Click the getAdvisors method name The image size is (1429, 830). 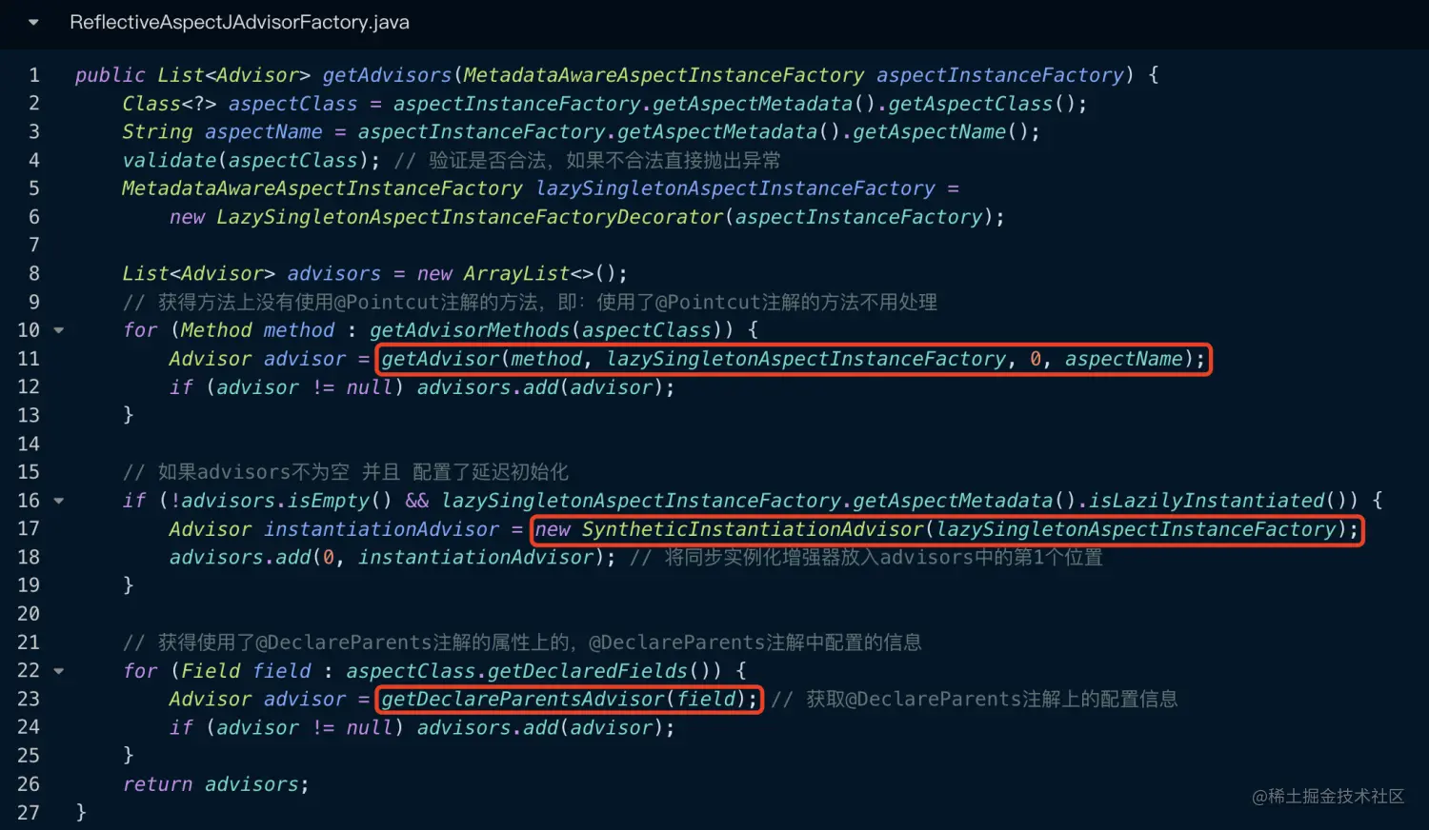(387, 75)
